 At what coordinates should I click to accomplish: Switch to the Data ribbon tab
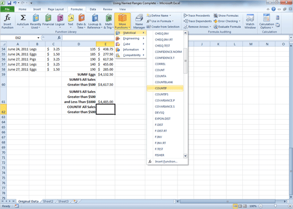click(x=93, y=9)
